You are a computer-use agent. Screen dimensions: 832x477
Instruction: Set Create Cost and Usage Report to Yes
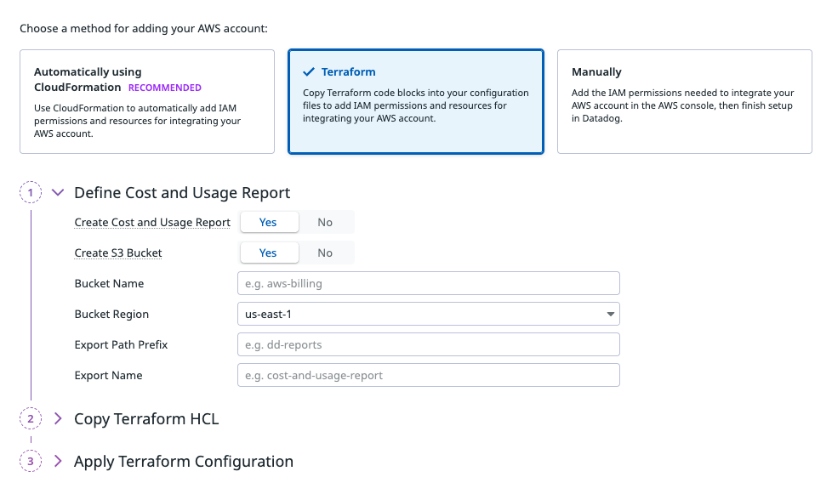pos(268,222)
